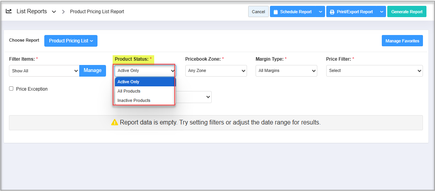Select Active Only in the Product Status list

[x=144, y=82]
